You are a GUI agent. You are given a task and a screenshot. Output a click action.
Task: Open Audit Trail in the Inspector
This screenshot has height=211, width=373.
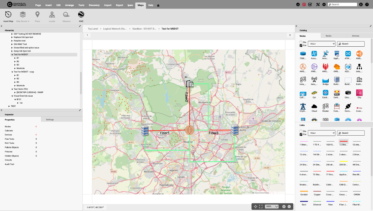click(9, 164)
